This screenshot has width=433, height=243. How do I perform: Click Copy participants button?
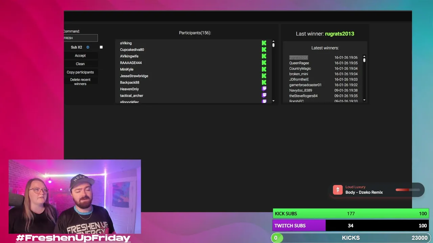coord(80,72)
